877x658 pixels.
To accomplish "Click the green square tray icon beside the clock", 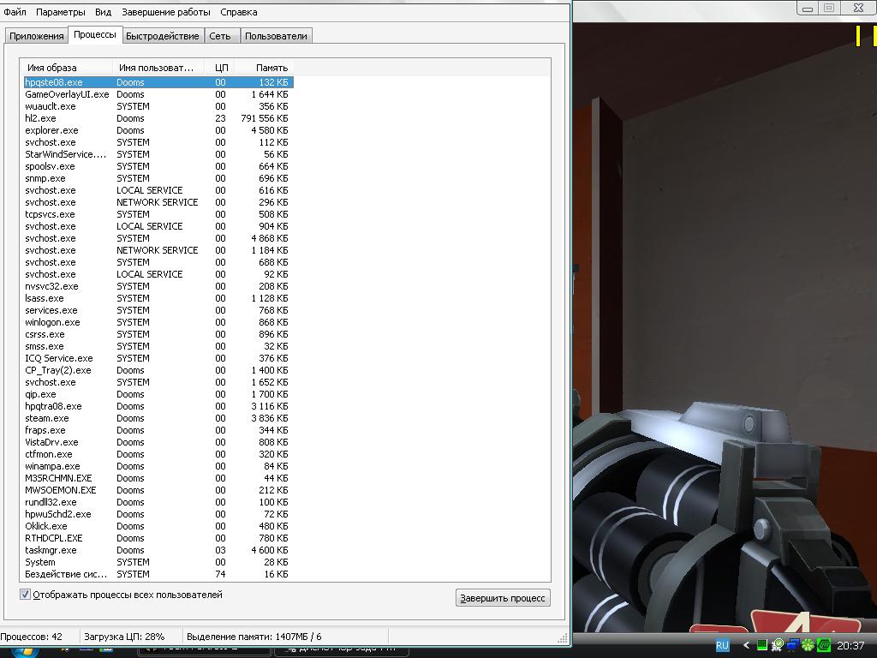I will point(823,645).
